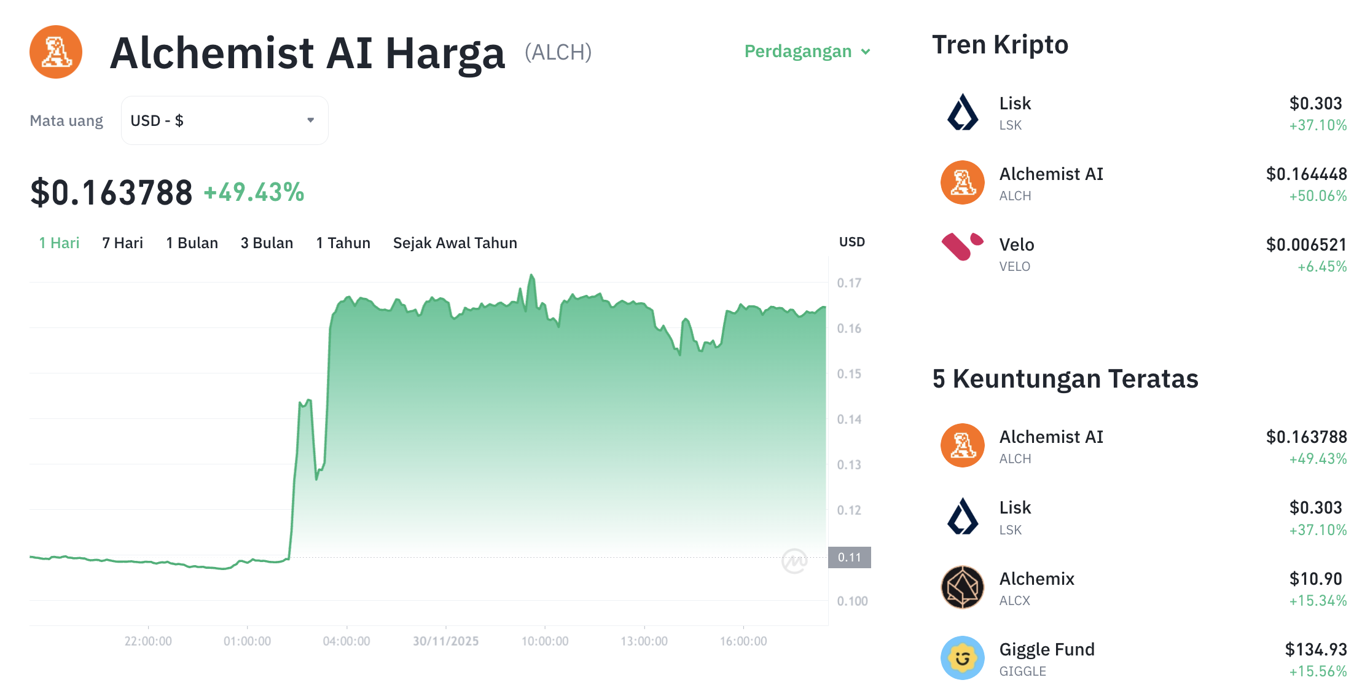Click the Alchemix name in top gainers
This screenshot has width=1354, height=688.
1037,578
